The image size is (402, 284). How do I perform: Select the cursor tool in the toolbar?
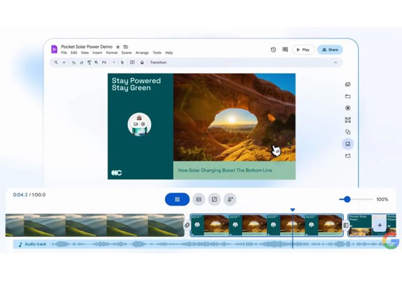[122, 62]
